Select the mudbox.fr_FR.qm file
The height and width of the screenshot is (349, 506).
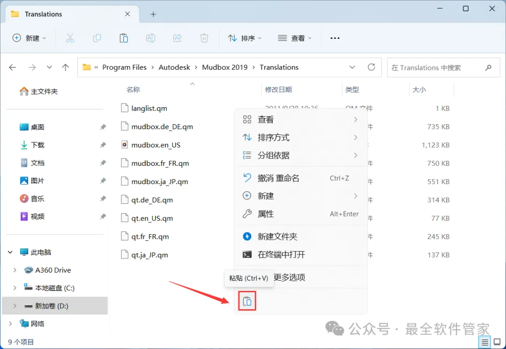(x=160, y=163)
